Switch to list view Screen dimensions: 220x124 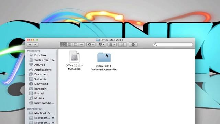coord(69,45)
